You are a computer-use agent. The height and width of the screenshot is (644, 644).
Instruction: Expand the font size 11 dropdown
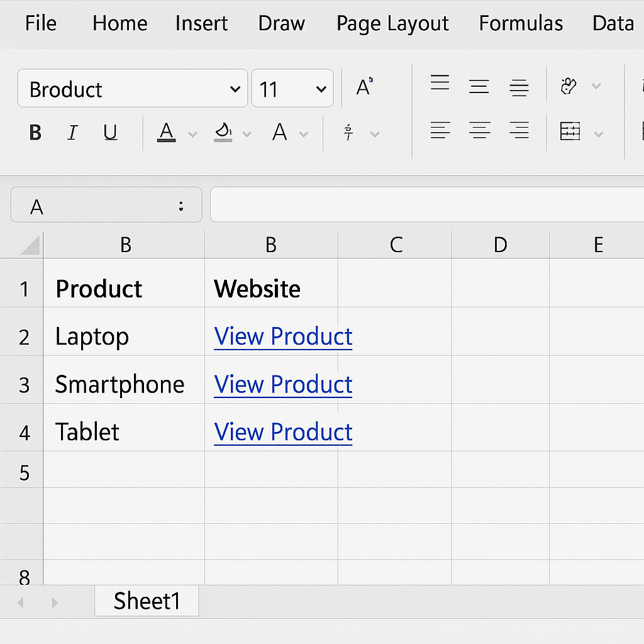321,89
